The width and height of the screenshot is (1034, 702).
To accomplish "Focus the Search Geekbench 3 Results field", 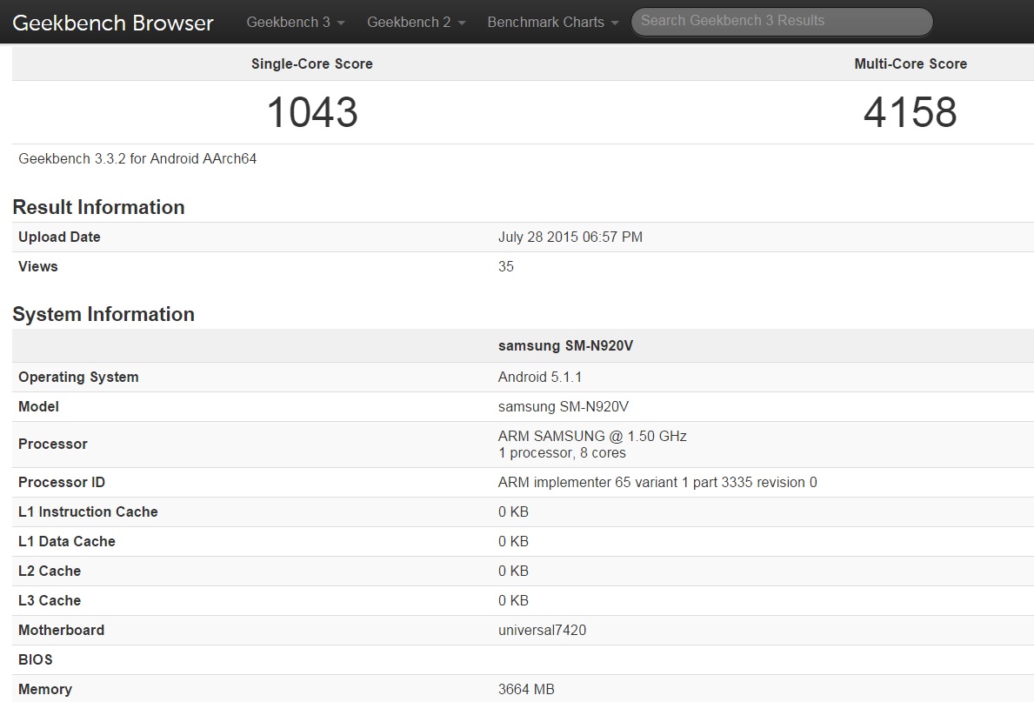I will [782, 21].
